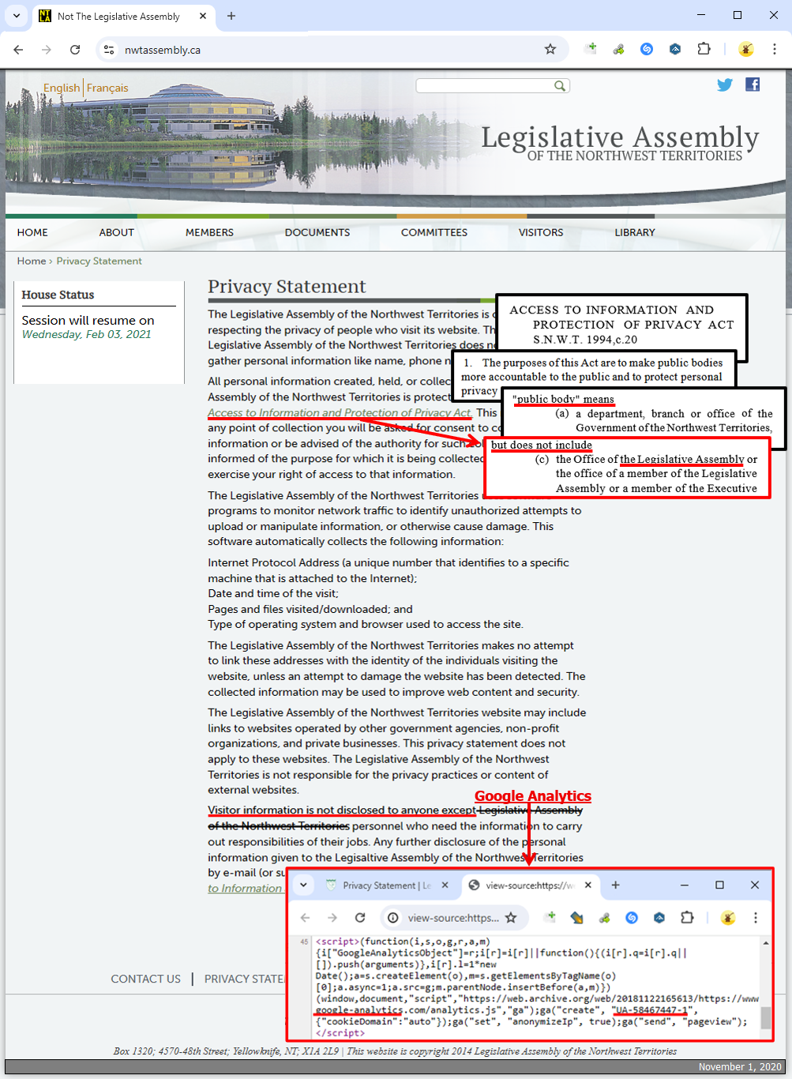Open the LIBRARY menu item
Image resolution: width=792 pixels, height=1079 pixels.
click(x=635, y=232)
